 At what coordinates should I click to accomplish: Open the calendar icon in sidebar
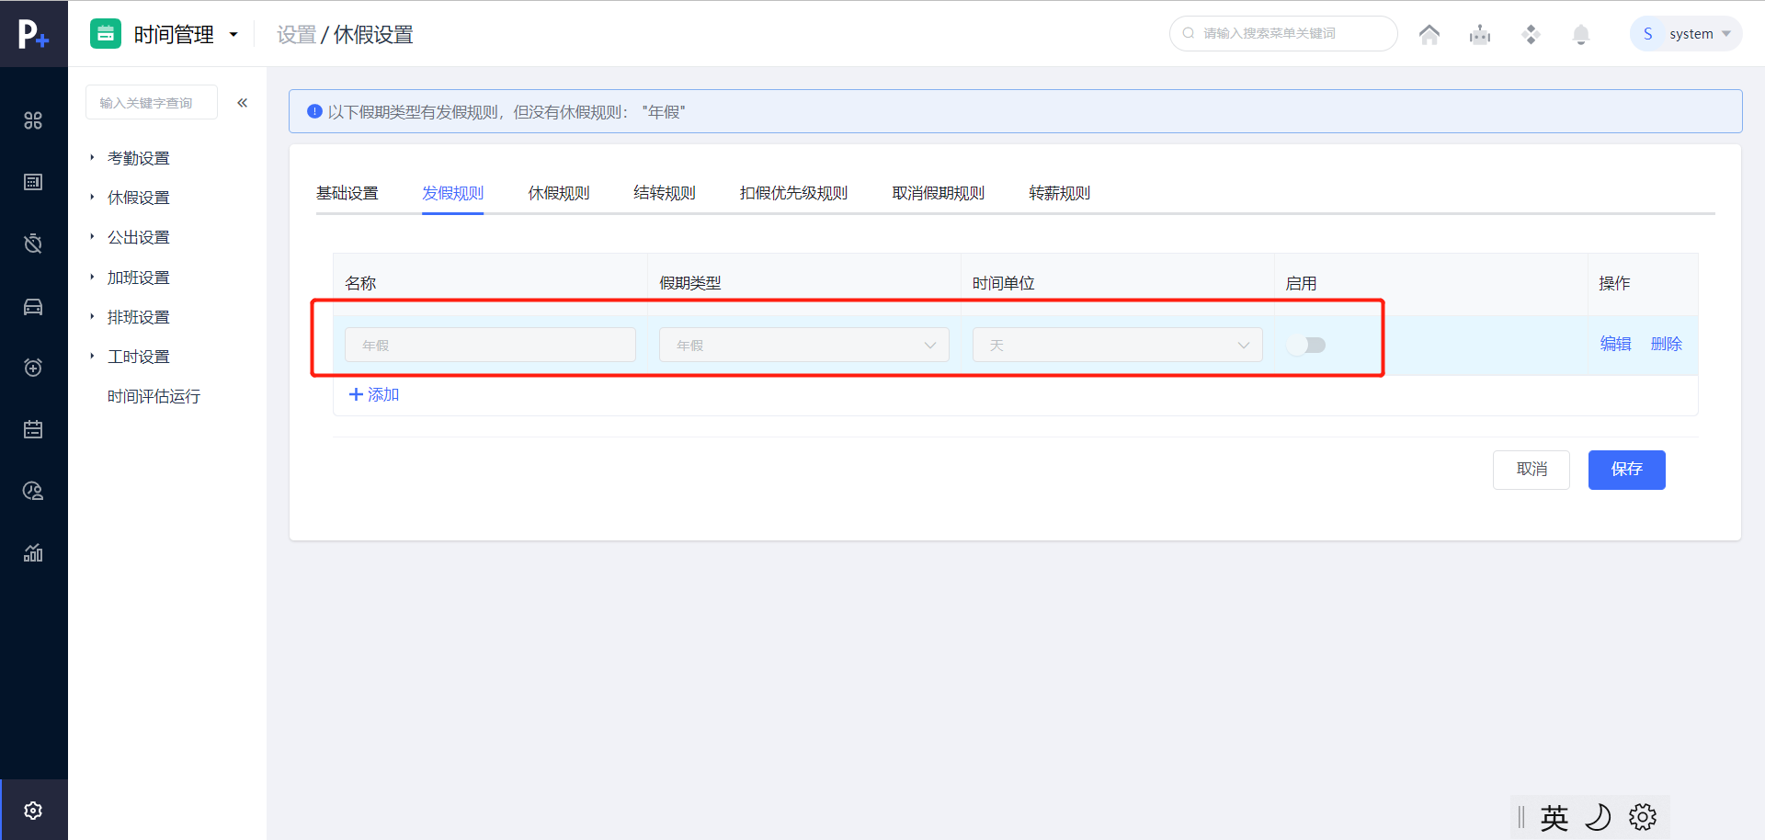[x=33, y=429]
